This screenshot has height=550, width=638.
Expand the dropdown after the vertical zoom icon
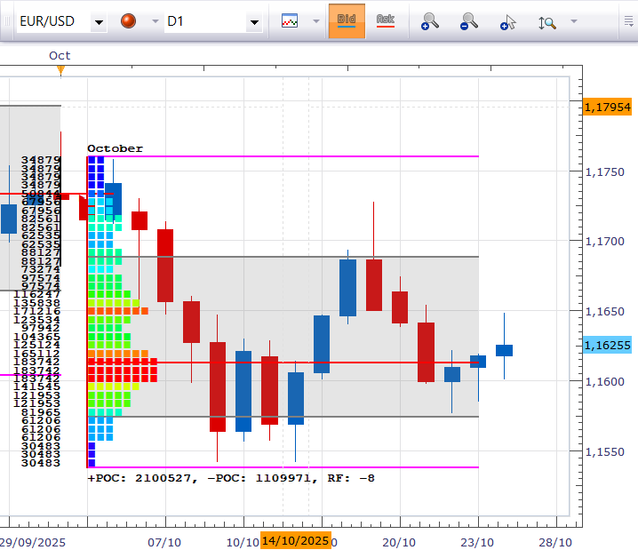574,21
